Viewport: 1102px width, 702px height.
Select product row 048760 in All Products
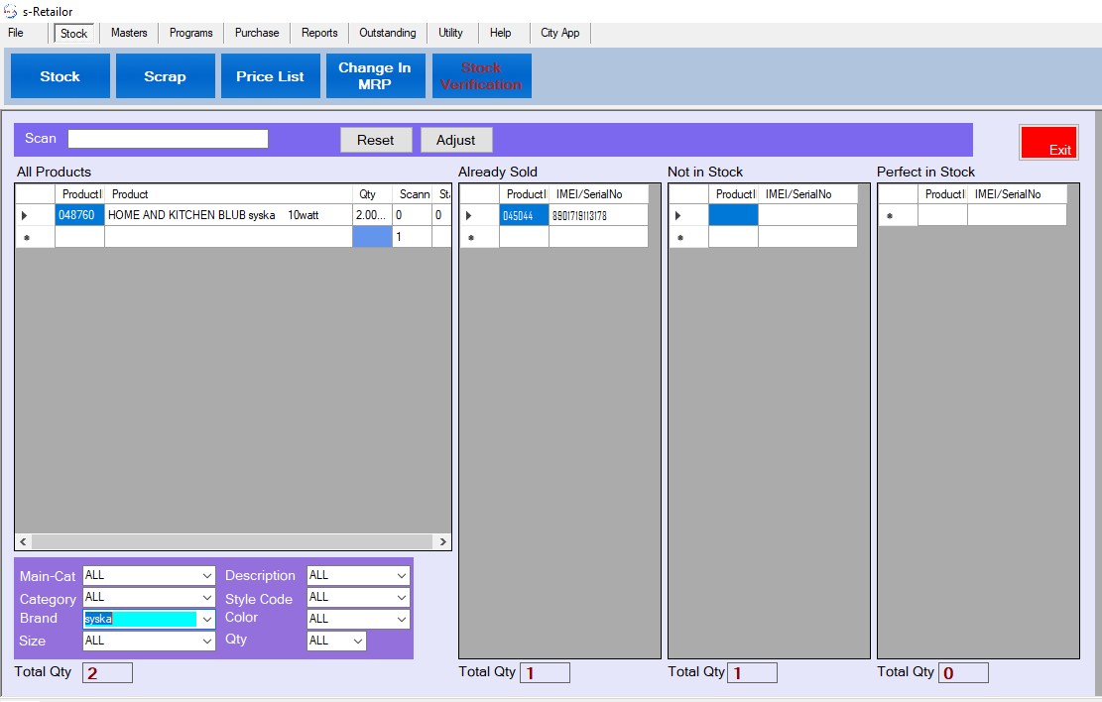(x=77, y=215)
